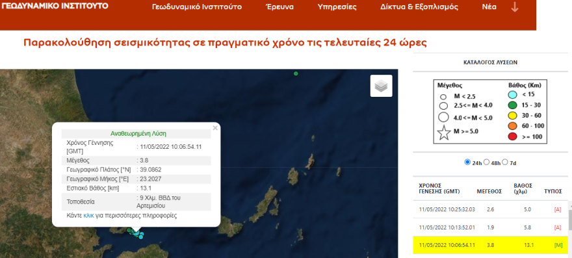Click the ΤΥΠΟΣ column header

tap(553, 191)
